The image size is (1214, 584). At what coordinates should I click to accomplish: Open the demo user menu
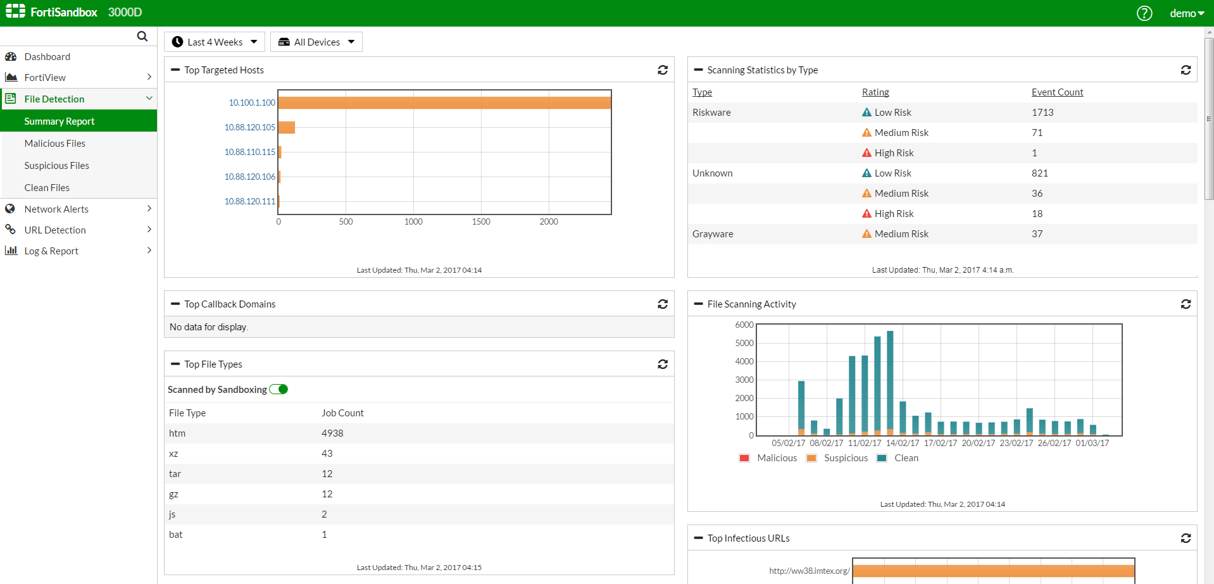coord(1186,13)
